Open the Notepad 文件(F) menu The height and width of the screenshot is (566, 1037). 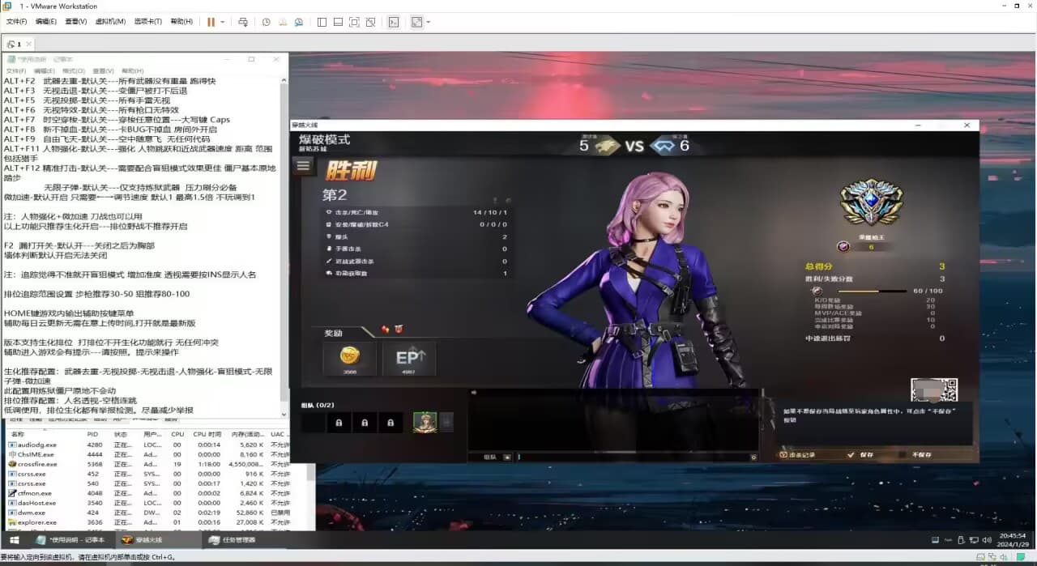(x=16, y=70)
